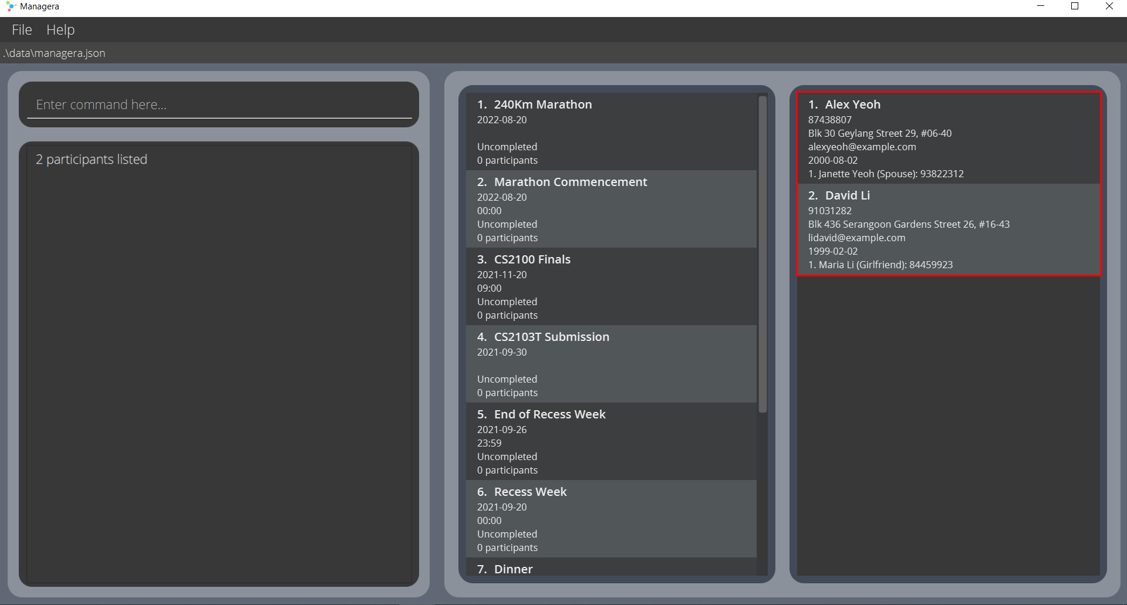Image resolution: width=1127 pixels, height=605 pixels.
Task: Click Uncompleted status under CS2100 Finals
Action: pos(507,302)
